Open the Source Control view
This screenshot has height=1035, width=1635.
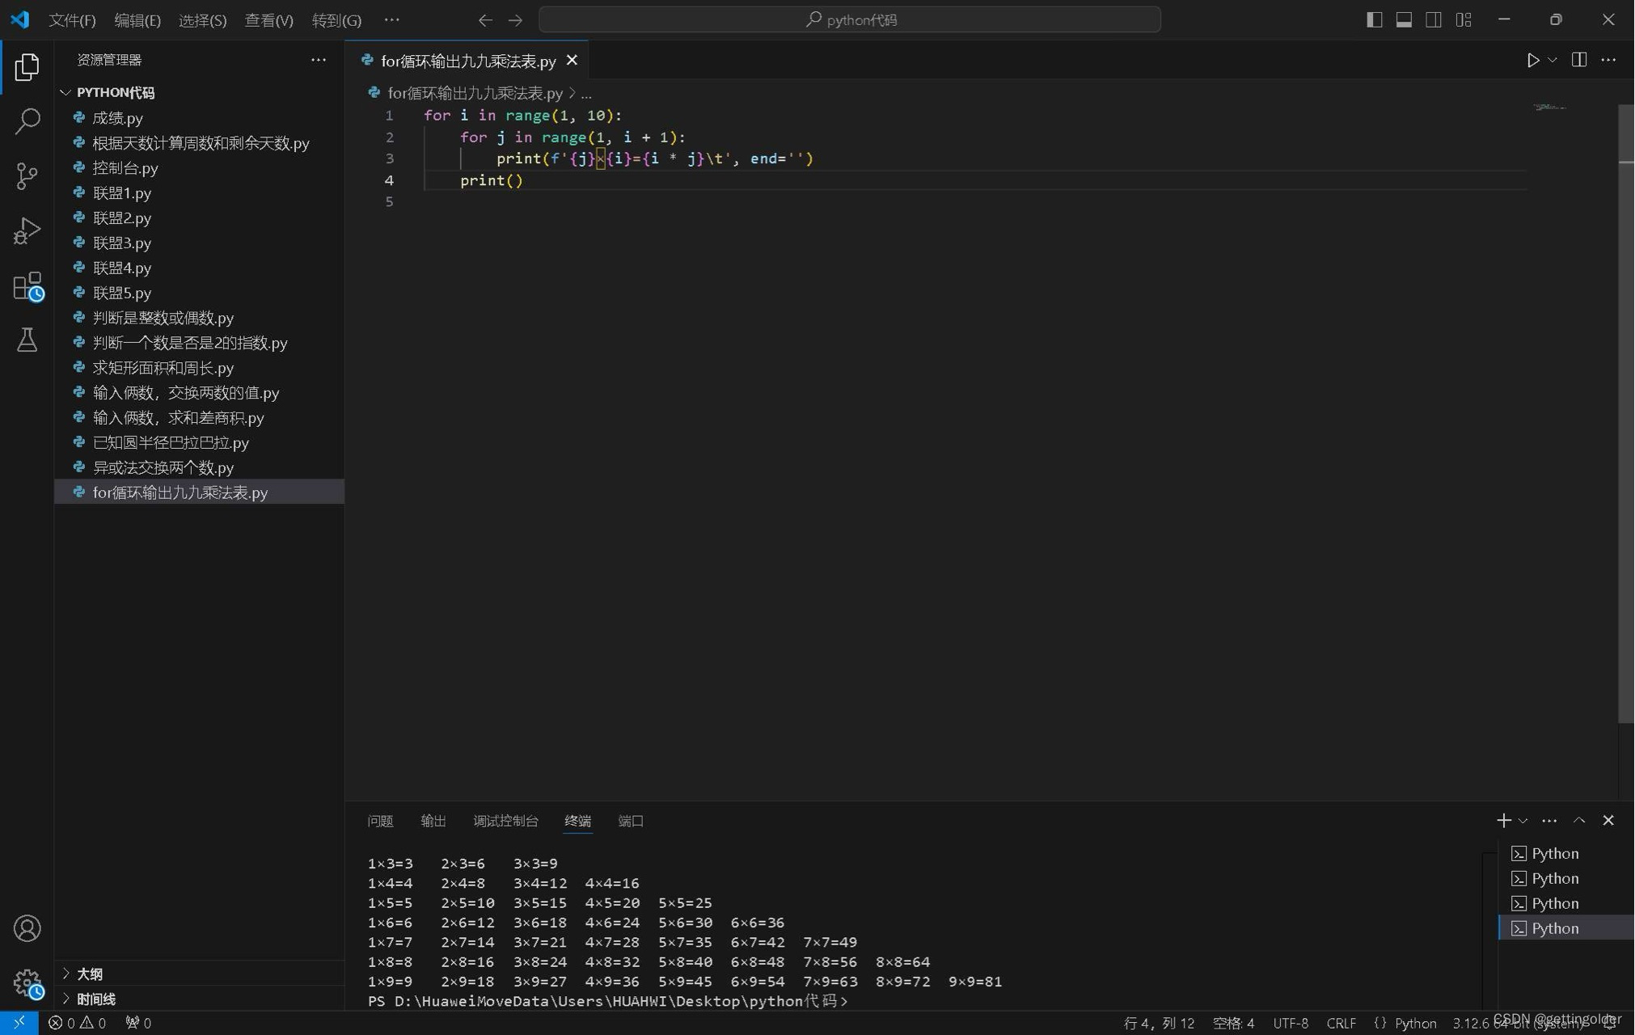[x=27, y=175]
